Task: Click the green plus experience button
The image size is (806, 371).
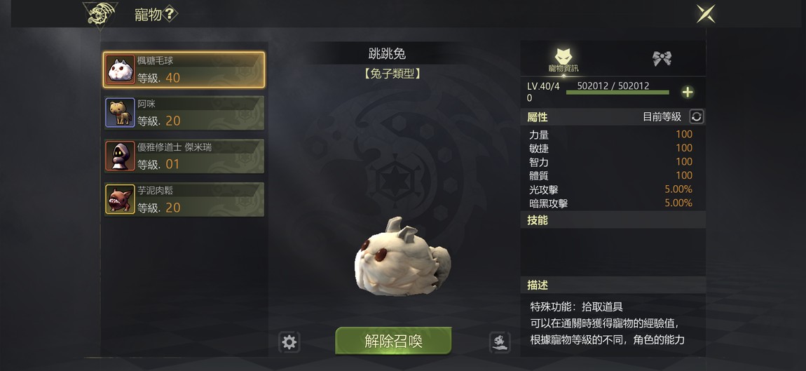Action: point(688,93)
